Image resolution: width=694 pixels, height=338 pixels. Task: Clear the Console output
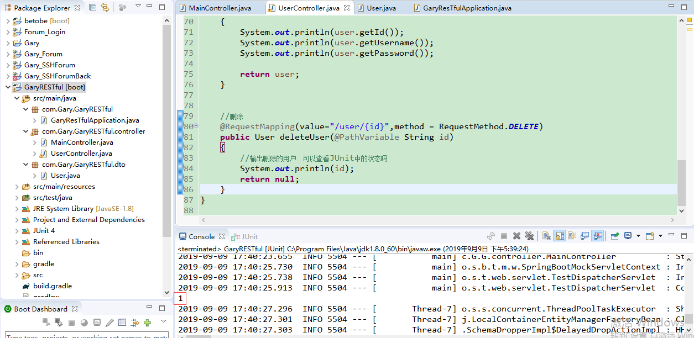coord(546,236)
